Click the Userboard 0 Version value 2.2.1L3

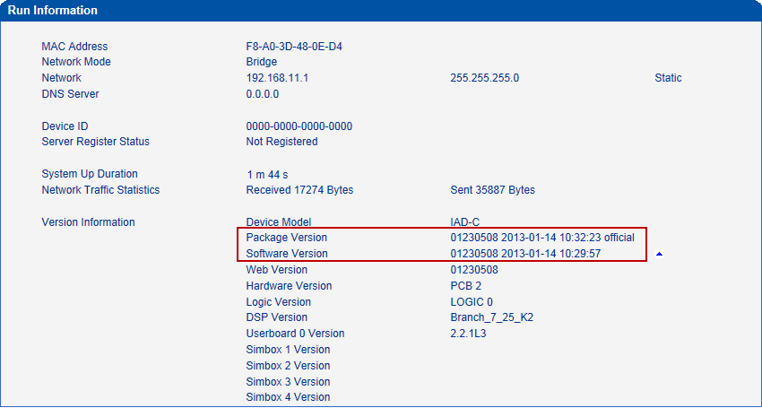click(469, 334)
